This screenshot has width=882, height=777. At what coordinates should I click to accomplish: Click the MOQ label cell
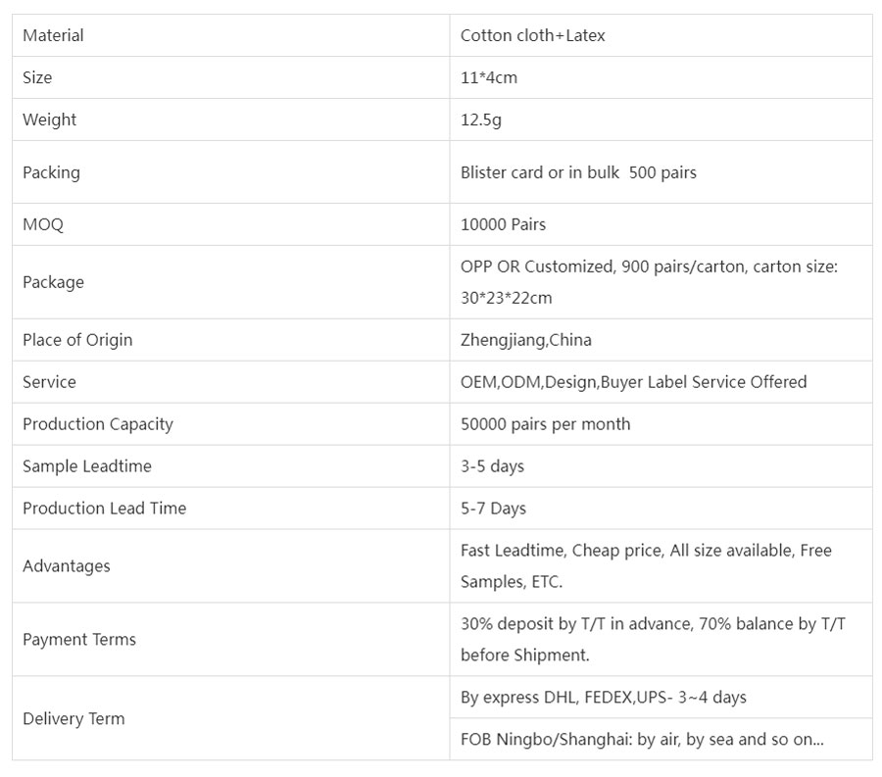click(42, 224)
